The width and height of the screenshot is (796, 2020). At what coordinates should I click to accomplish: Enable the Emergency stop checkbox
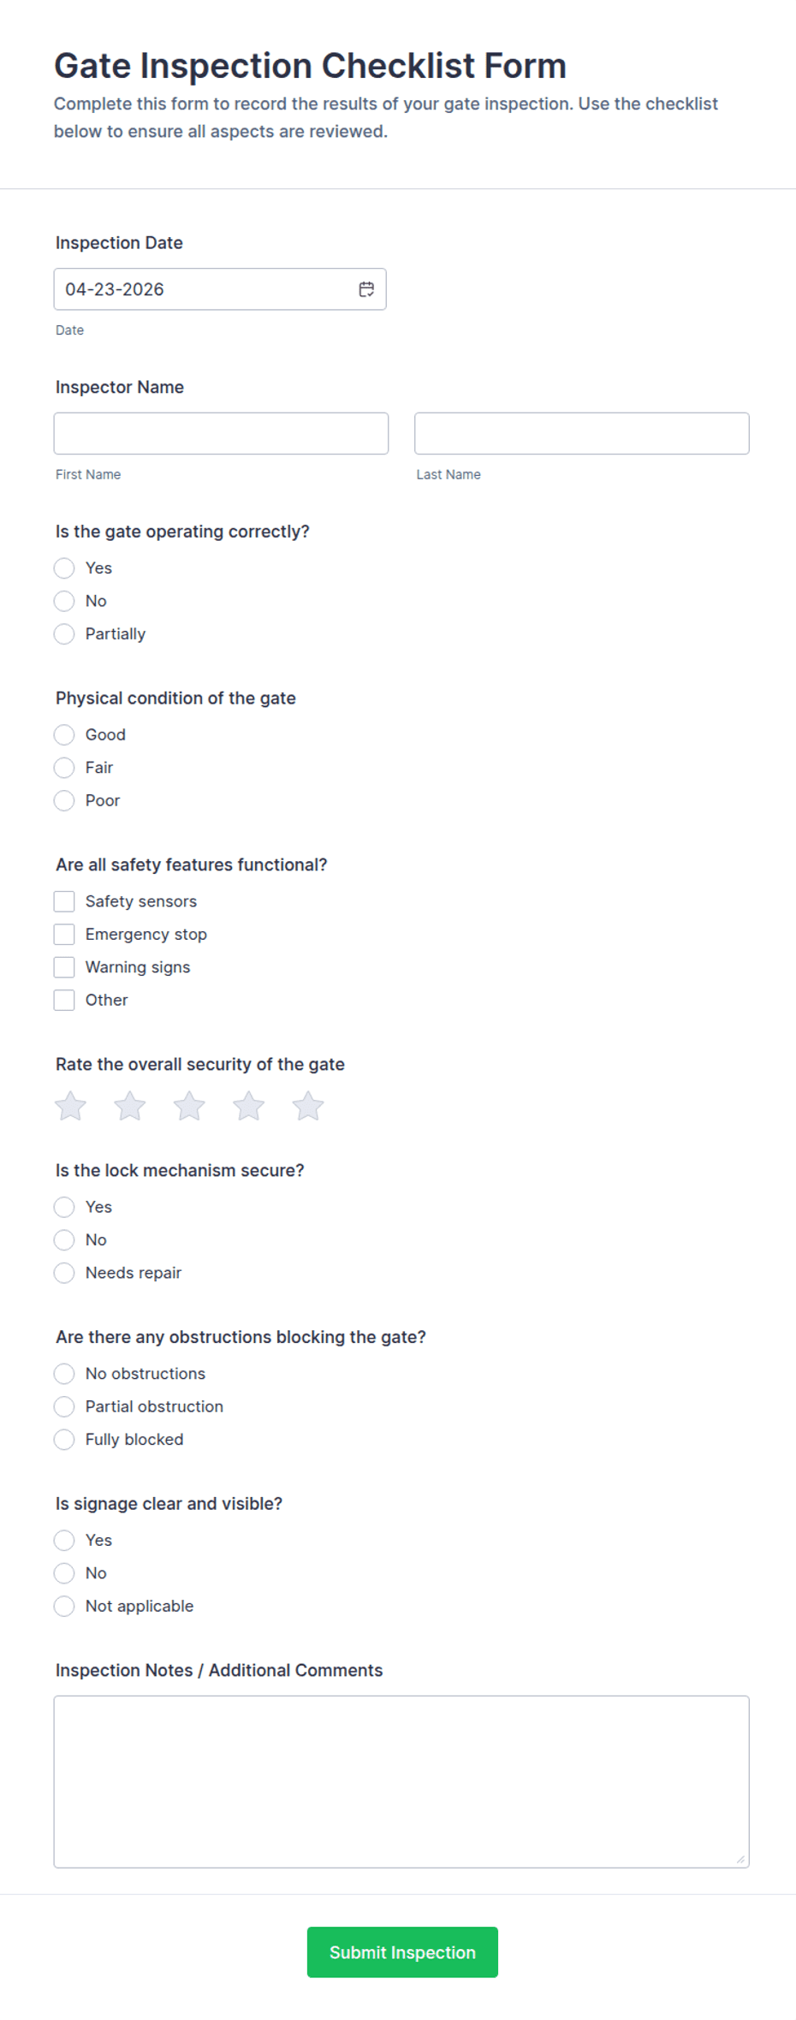(x=64, y=934)
